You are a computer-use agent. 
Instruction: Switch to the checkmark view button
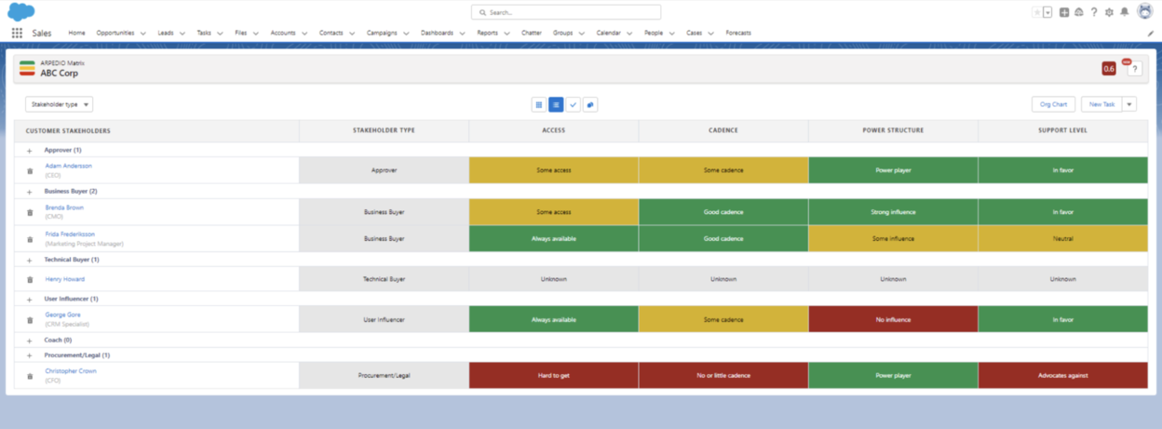[574, 105]
